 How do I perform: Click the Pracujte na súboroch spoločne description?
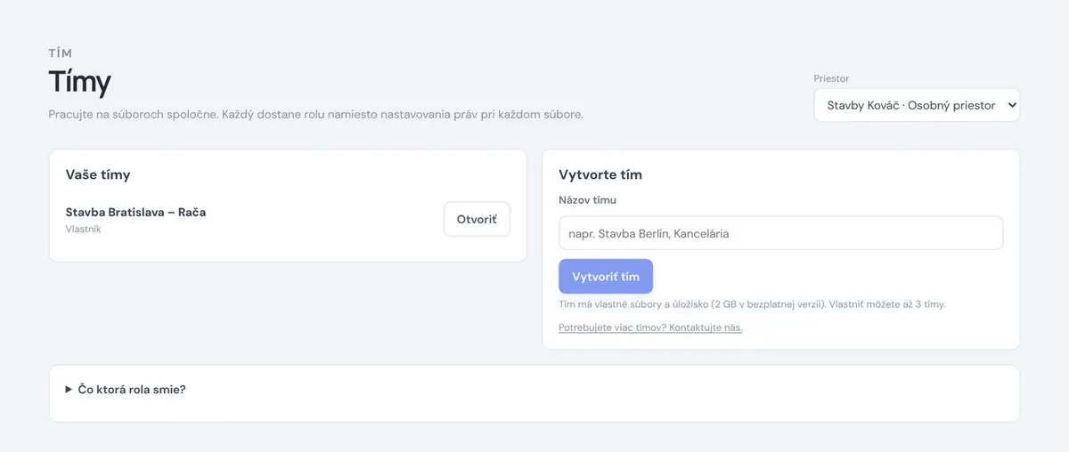(x=315, y=115)
